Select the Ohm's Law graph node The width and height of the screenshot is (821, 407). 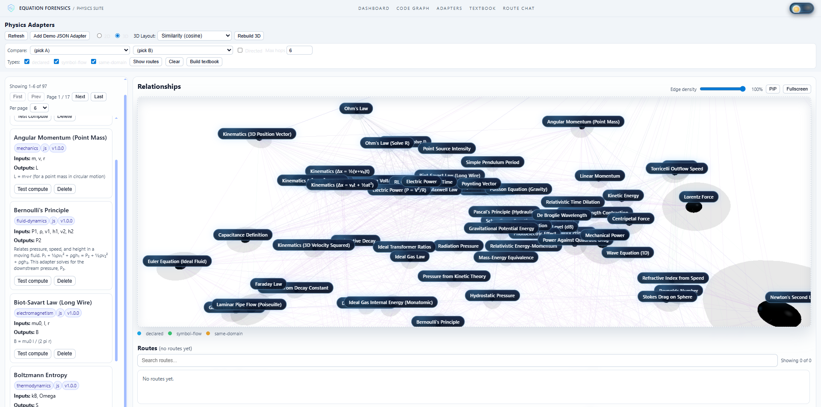(356, 108)
